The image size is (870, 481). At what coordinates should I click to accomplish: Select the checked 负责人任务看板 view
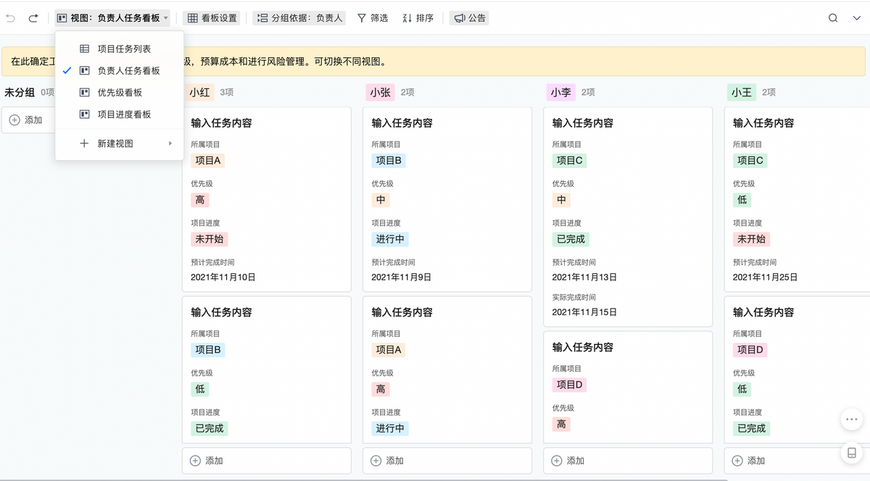(128, 71)
